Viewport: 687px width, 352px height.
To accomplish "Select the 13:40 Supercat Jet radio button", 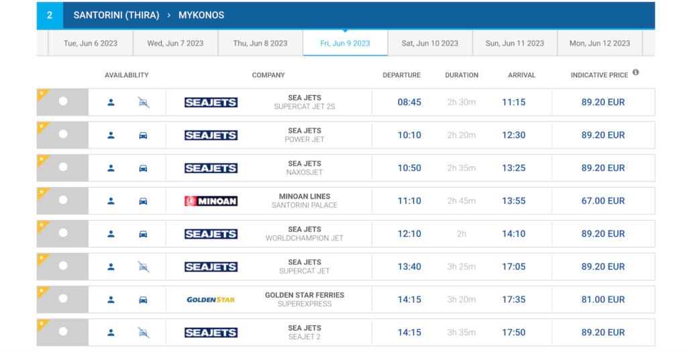I will [x=63, y=266].
